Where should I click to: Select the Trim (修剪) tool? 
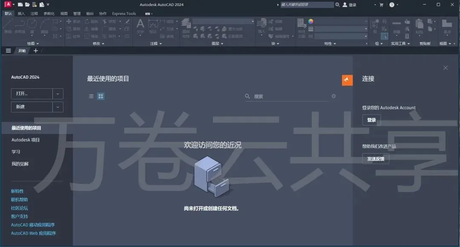[109, 21]
